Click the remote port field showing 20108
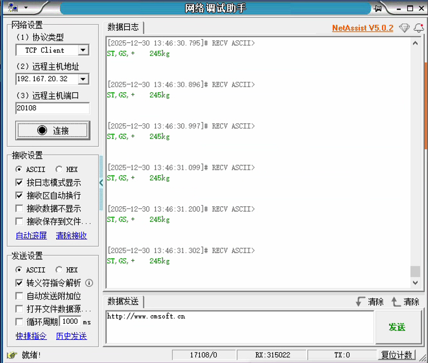Image resolution: width=428 pixels, height=363 pixels. click(52, 108)
